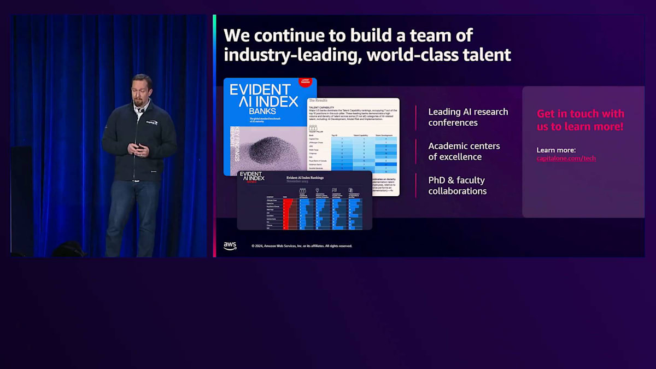
Task: Open the capitalone.com/tech link
Action: 566,159
